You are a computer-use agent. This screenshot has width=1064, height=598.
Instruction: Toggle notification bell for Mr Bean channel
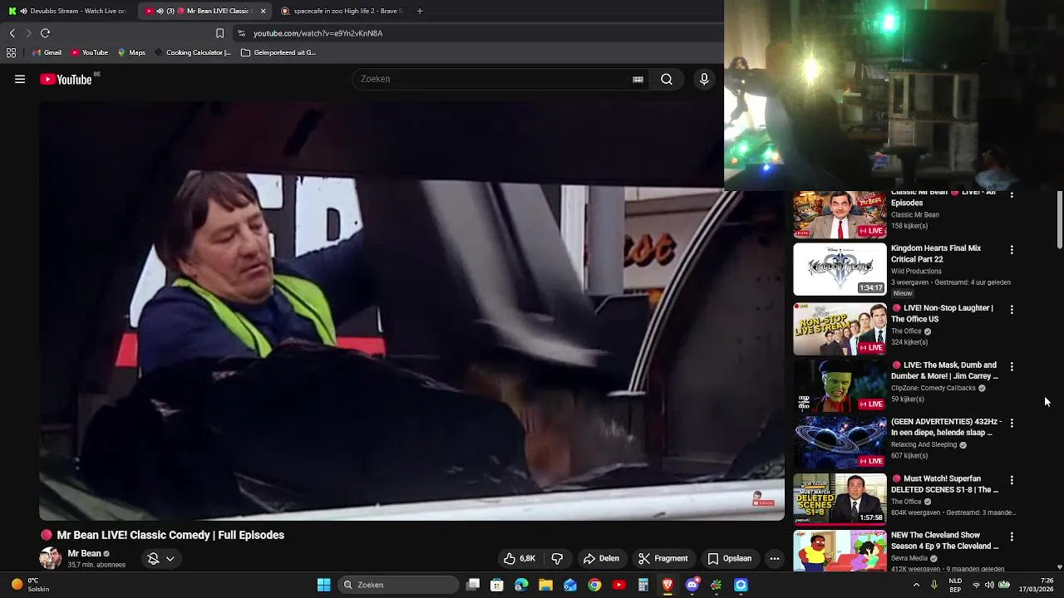[153, 558]
